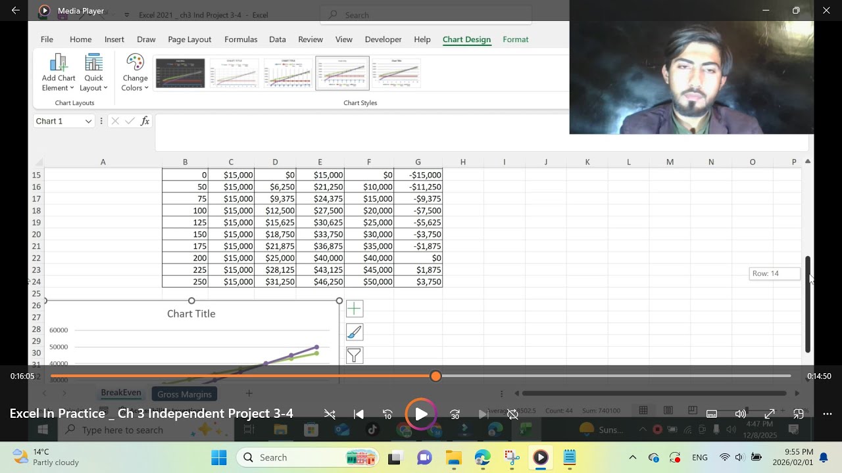
Task: Open the Developer tab
Action: tap(384, 39)
